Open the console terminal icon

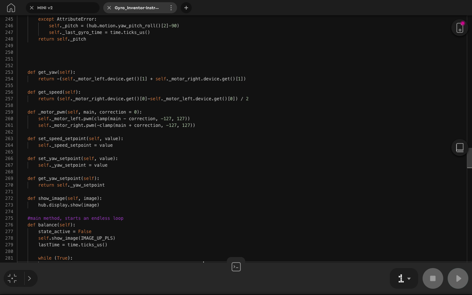tap(236, 266)
